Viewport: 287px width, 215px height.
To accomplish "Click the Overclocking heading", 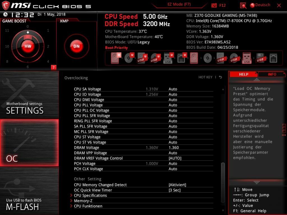I will 76,78.
